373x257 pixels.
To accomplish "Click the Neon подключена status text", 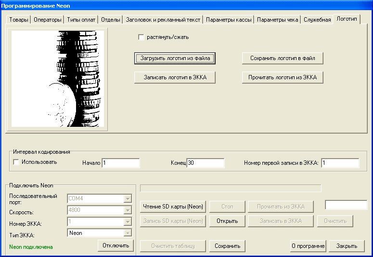I will click(x=31, y=247).
